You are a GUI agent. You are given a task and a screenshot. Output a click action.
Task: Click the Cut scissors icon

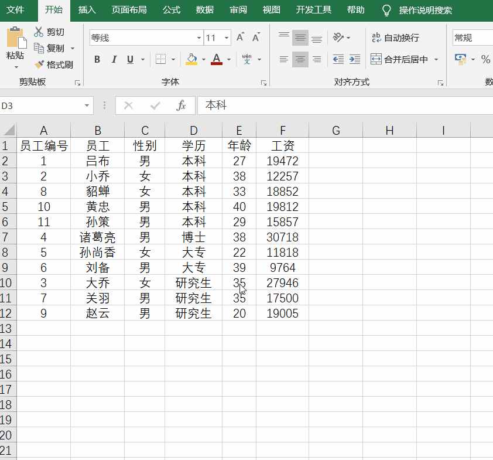[x=39, y=32]
